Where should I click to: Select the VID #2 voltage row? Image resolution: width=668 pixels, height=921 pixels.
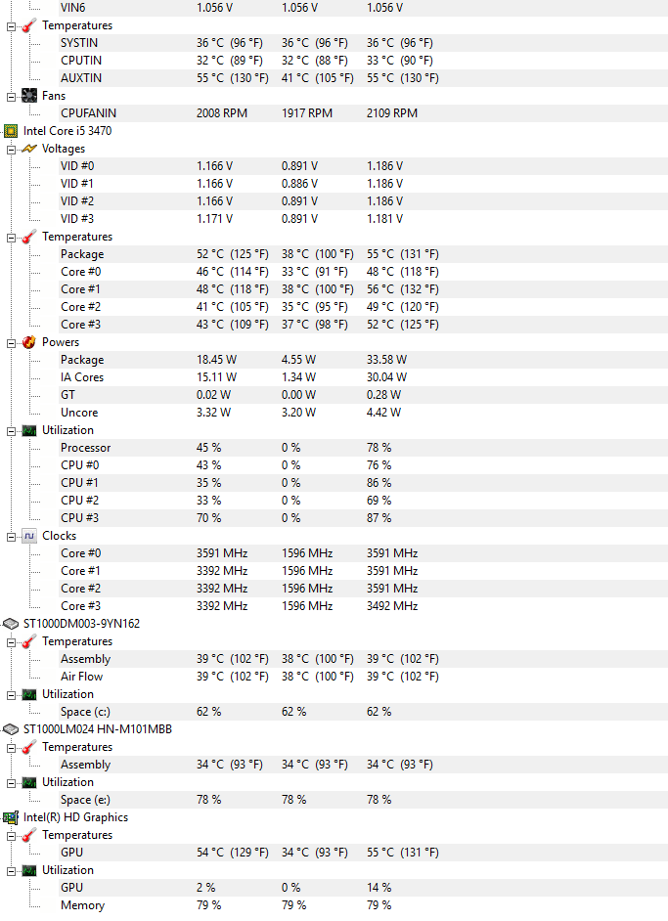[x=77, y=201]
